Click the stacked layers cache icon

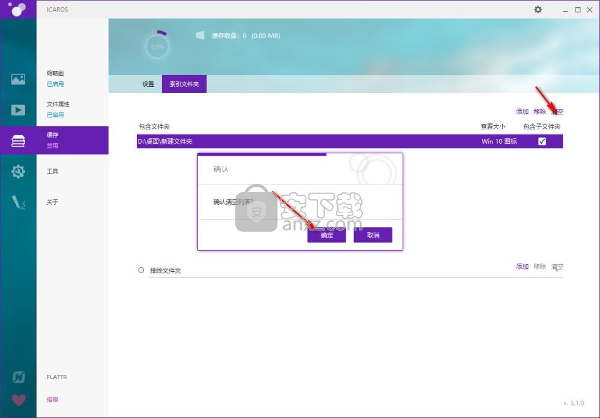click(18, 141)
